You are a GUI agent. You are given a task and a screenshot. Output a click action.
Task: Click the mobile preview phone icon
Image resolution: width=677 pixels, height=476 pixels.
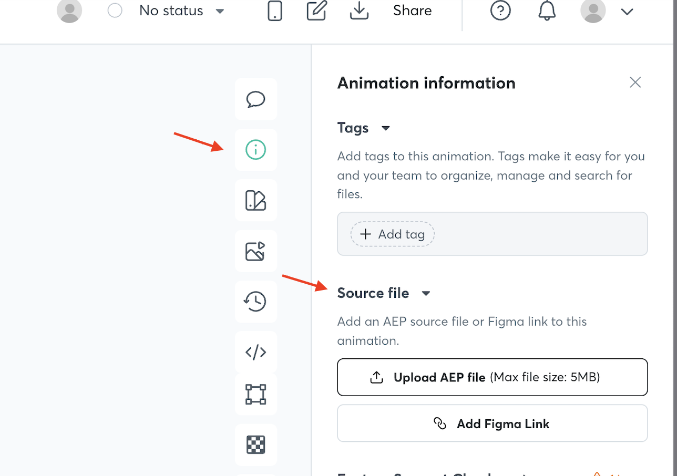(275, 11)
